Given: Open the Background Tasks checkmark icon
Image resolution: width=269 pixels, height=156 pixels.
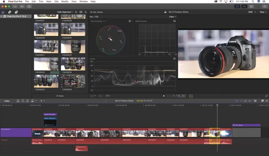Looking at the screenshot, I should [29, 6].
